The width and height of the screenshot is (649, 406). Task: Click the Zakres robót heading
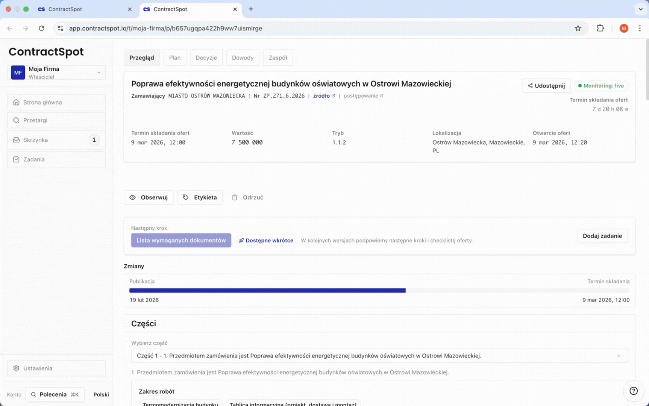click(156, 391)
